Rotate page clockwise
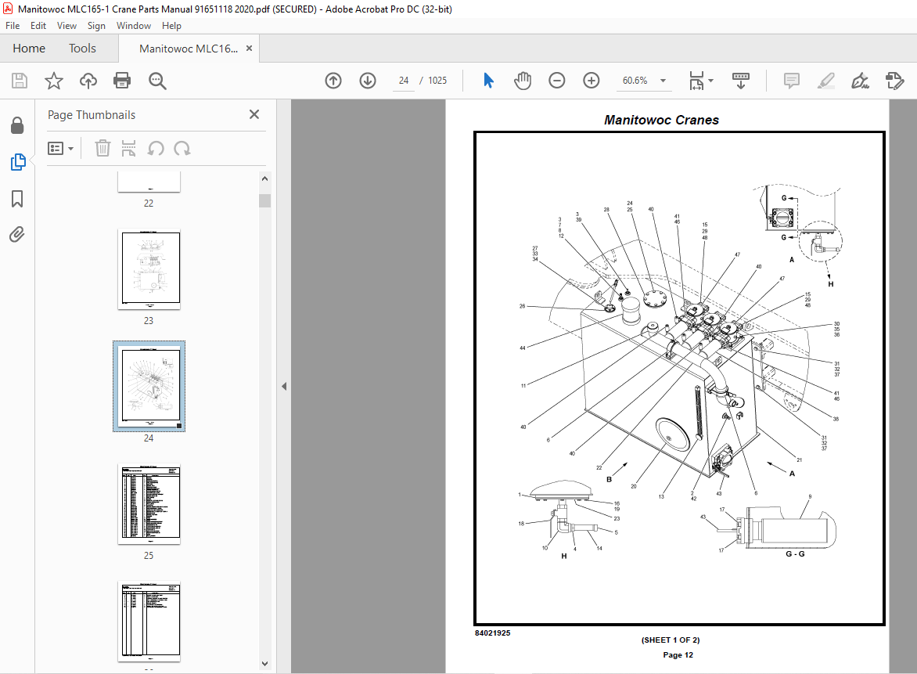 182,149
